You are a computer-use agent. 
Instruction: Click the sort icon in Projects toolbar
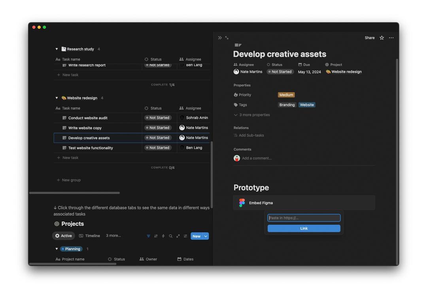click(x=156, y=236)
